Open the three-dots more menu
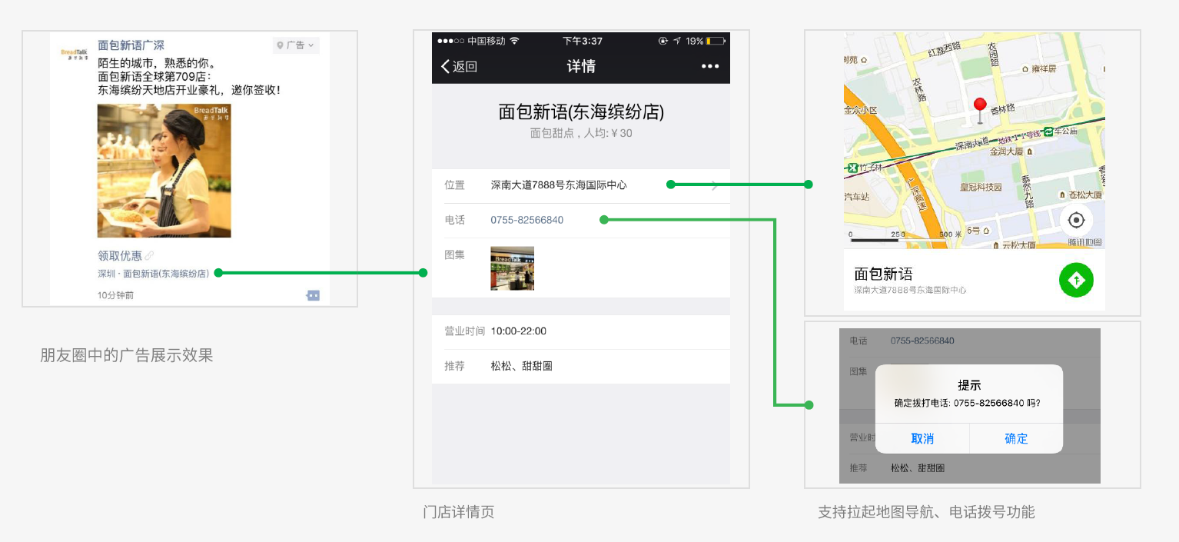This screenshot has width=1179, height=542. click(710, 67)
